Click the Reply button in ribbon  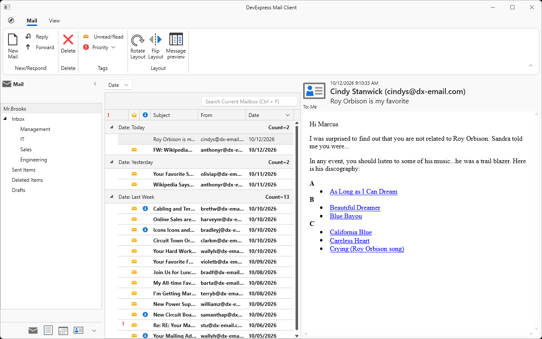(36, 37)
